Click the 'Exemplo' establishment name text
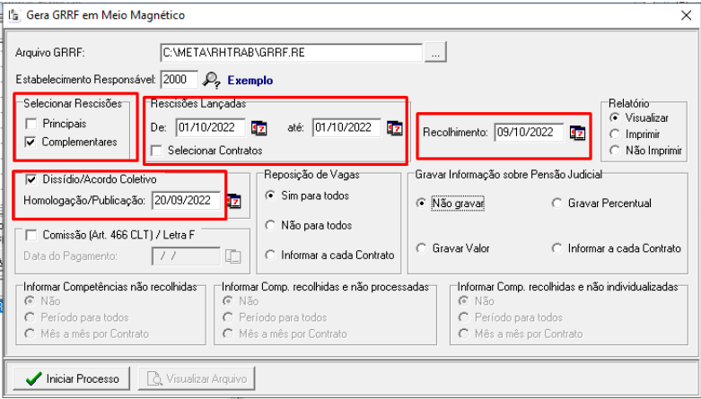This screenshot has width=701, height=399. click(250, 81)
